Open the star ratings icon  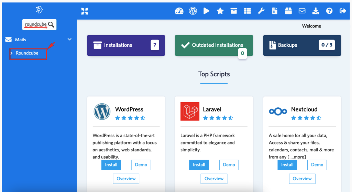(220, 11)
